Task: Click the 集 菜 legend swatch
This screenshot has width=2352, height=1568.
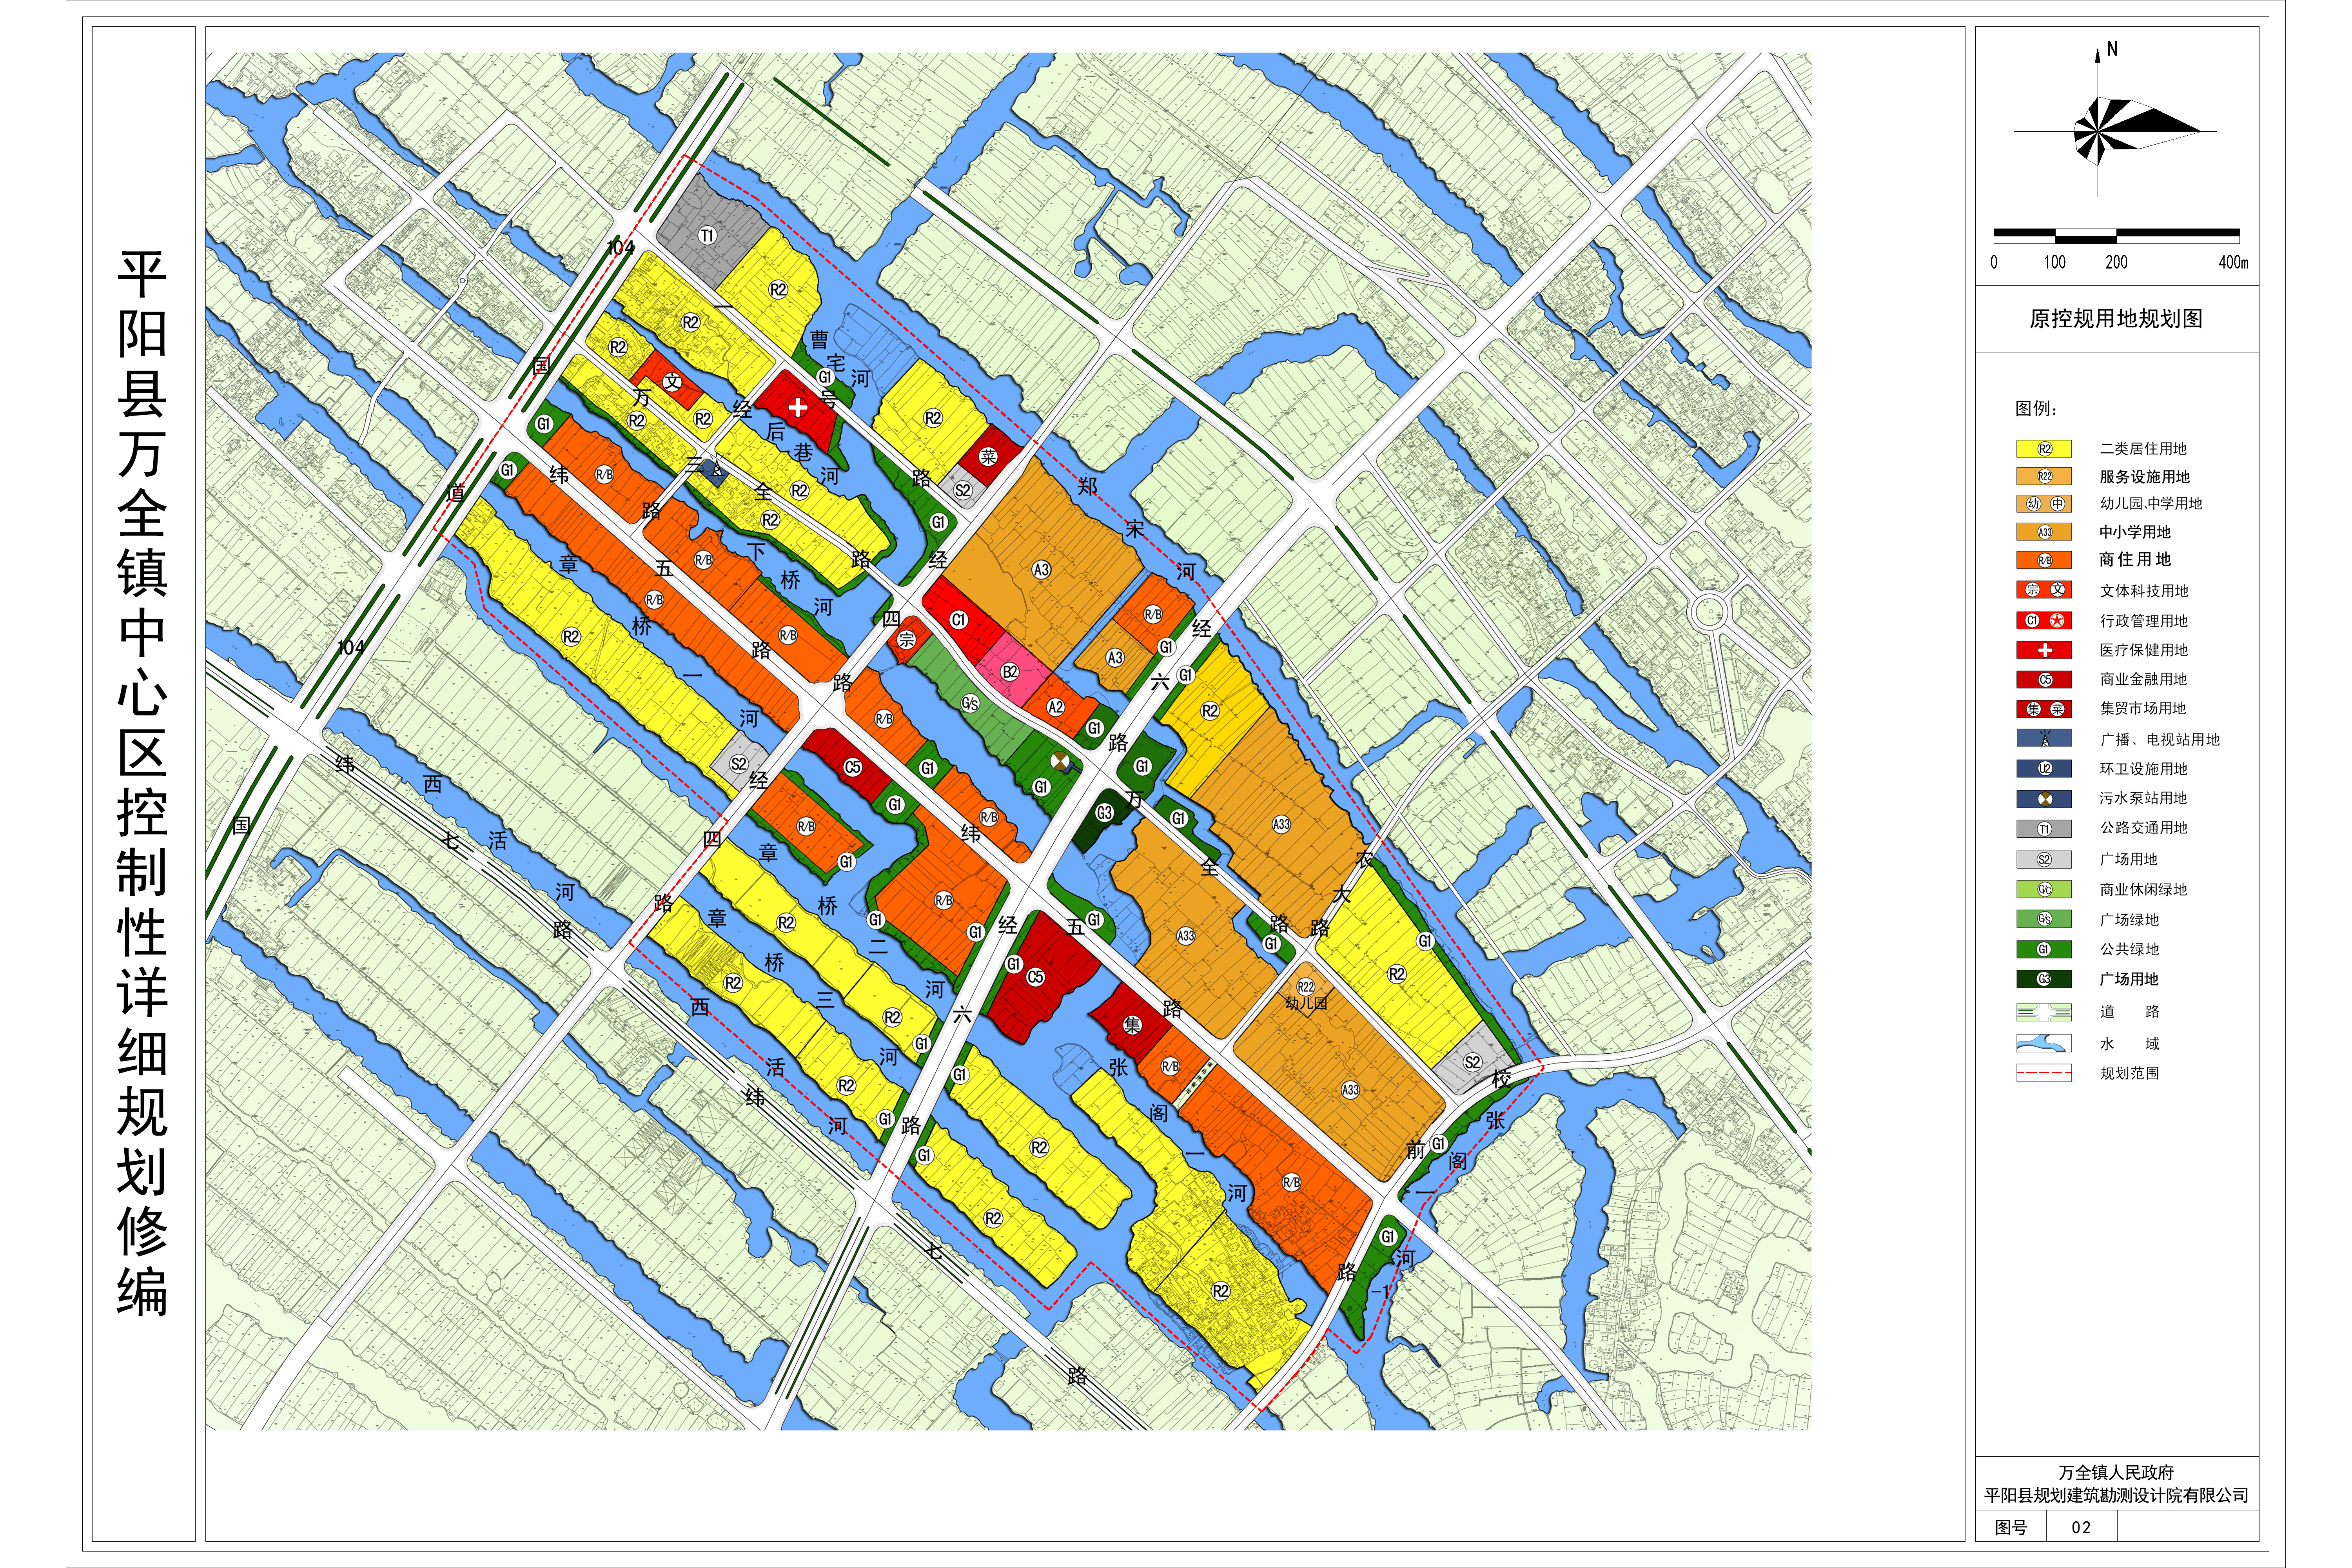Action: (x=2044, y=709)
